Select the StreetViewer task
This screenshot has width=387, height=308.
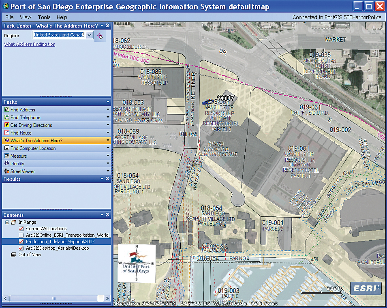pyautogui.click(x=56, y=171)
